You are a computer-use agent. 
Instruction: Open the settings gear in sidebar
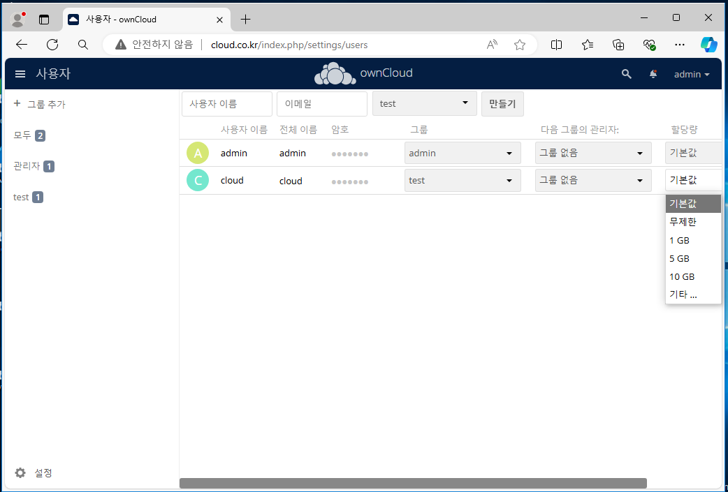20,472
